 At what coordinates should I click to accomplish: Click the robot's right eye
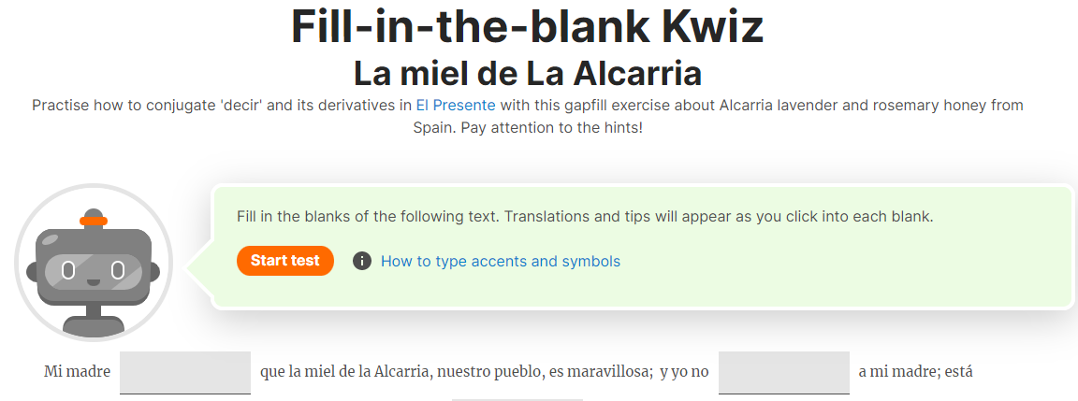click(x=118, y=270)
